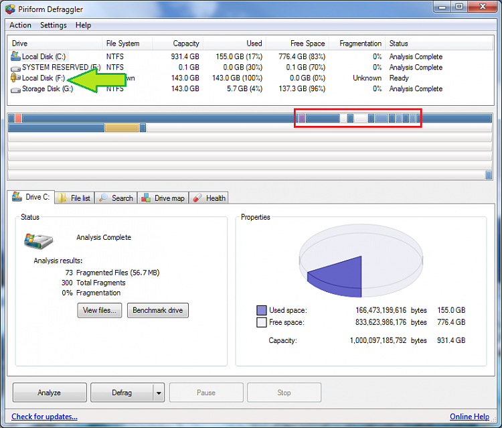502x428 pixels.
Task: Switch to the Search tab
Action: point(116,198)
